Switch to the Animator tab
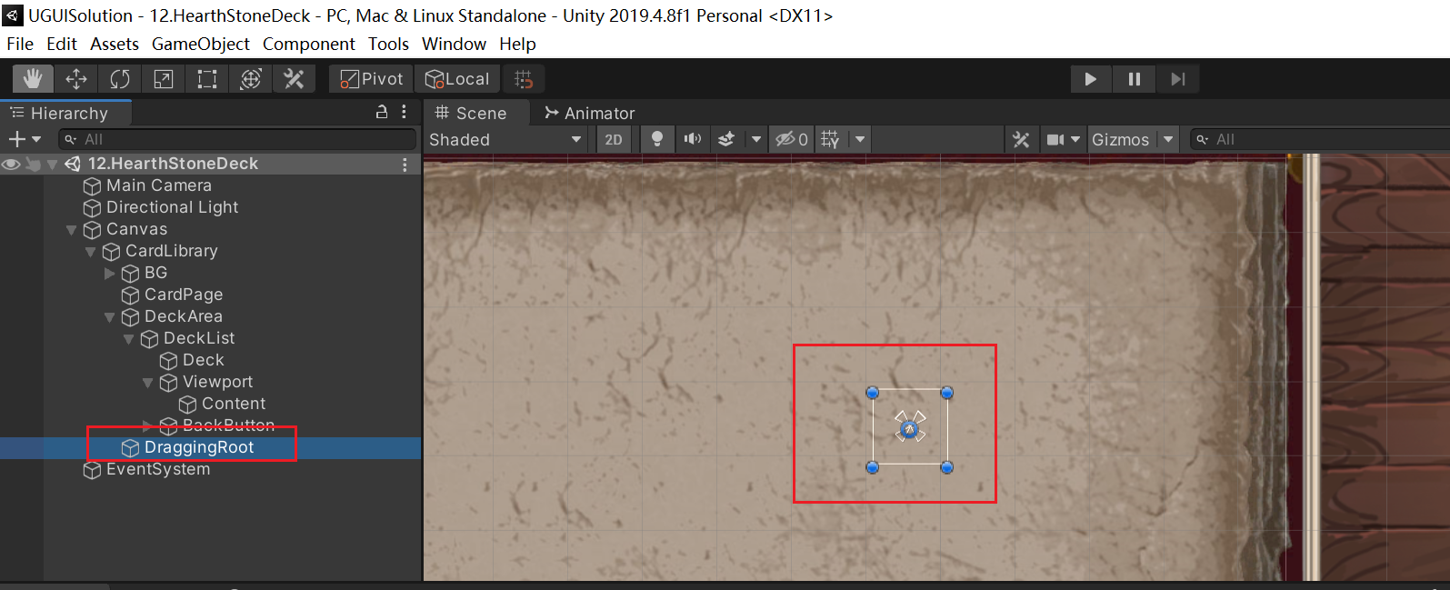Image resolution: width=1450 pixels, height=590 pixels. click(x=589, y=113)
